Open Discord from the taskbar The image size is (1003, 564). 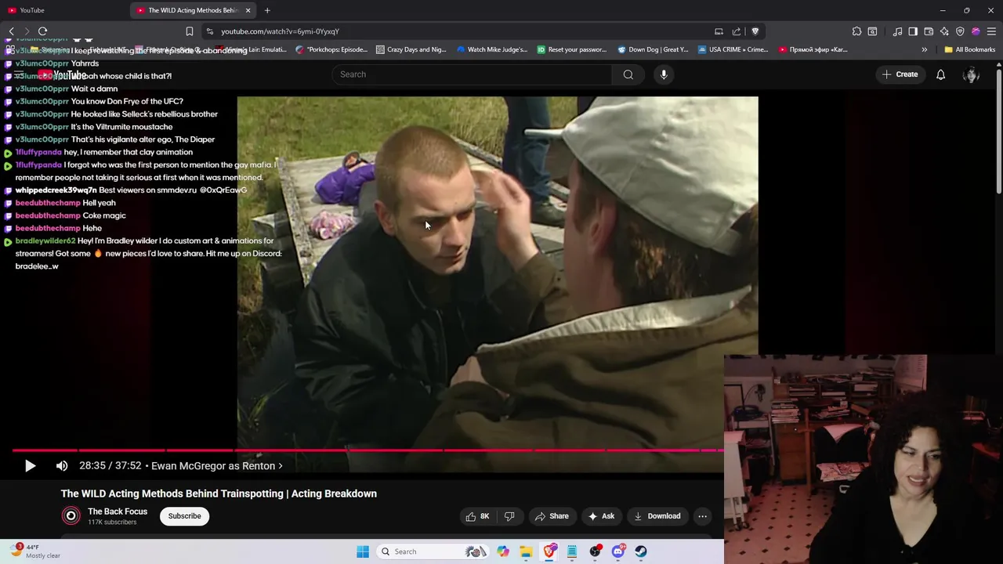[x=617, y=551]
